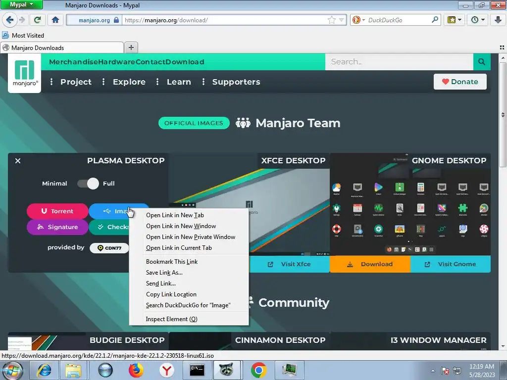Viewport: 507px width, 380px height.
Task: Select Save Link As...
Action: 189,273
